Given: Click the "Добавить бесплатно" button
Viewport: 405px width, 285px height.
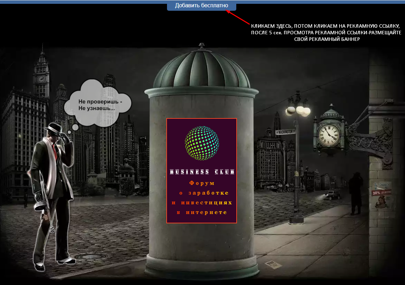Looking at the screenshot, I should click(x=202, y=6).
